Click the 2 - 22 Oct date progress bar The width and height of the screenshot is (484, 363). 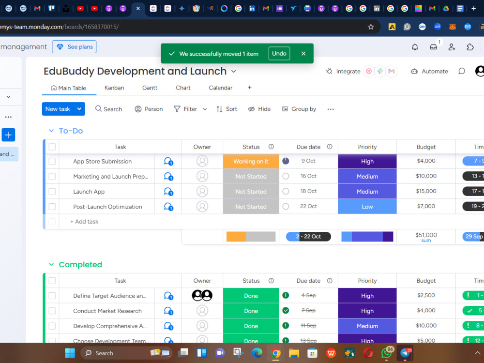[308, 237]
